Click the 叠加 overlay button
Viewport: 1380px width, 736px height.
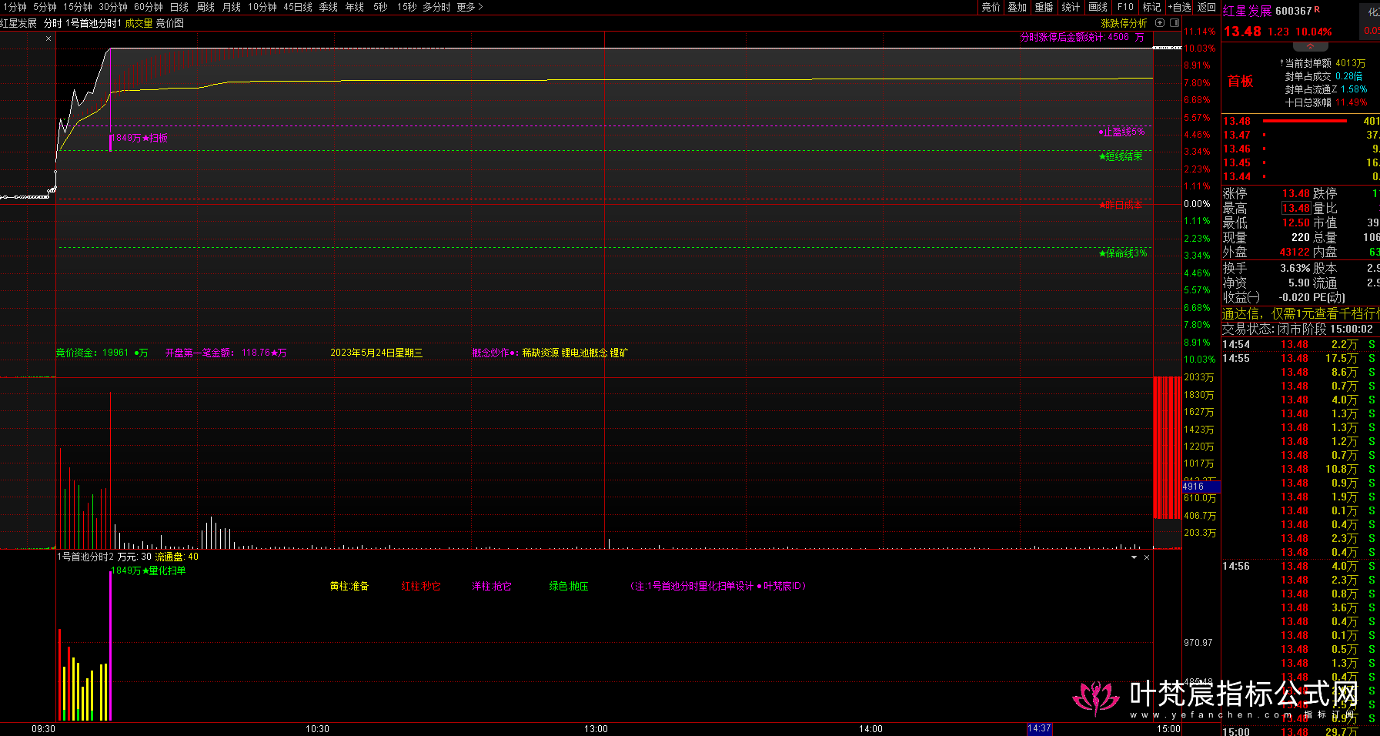click(1017, 7)
